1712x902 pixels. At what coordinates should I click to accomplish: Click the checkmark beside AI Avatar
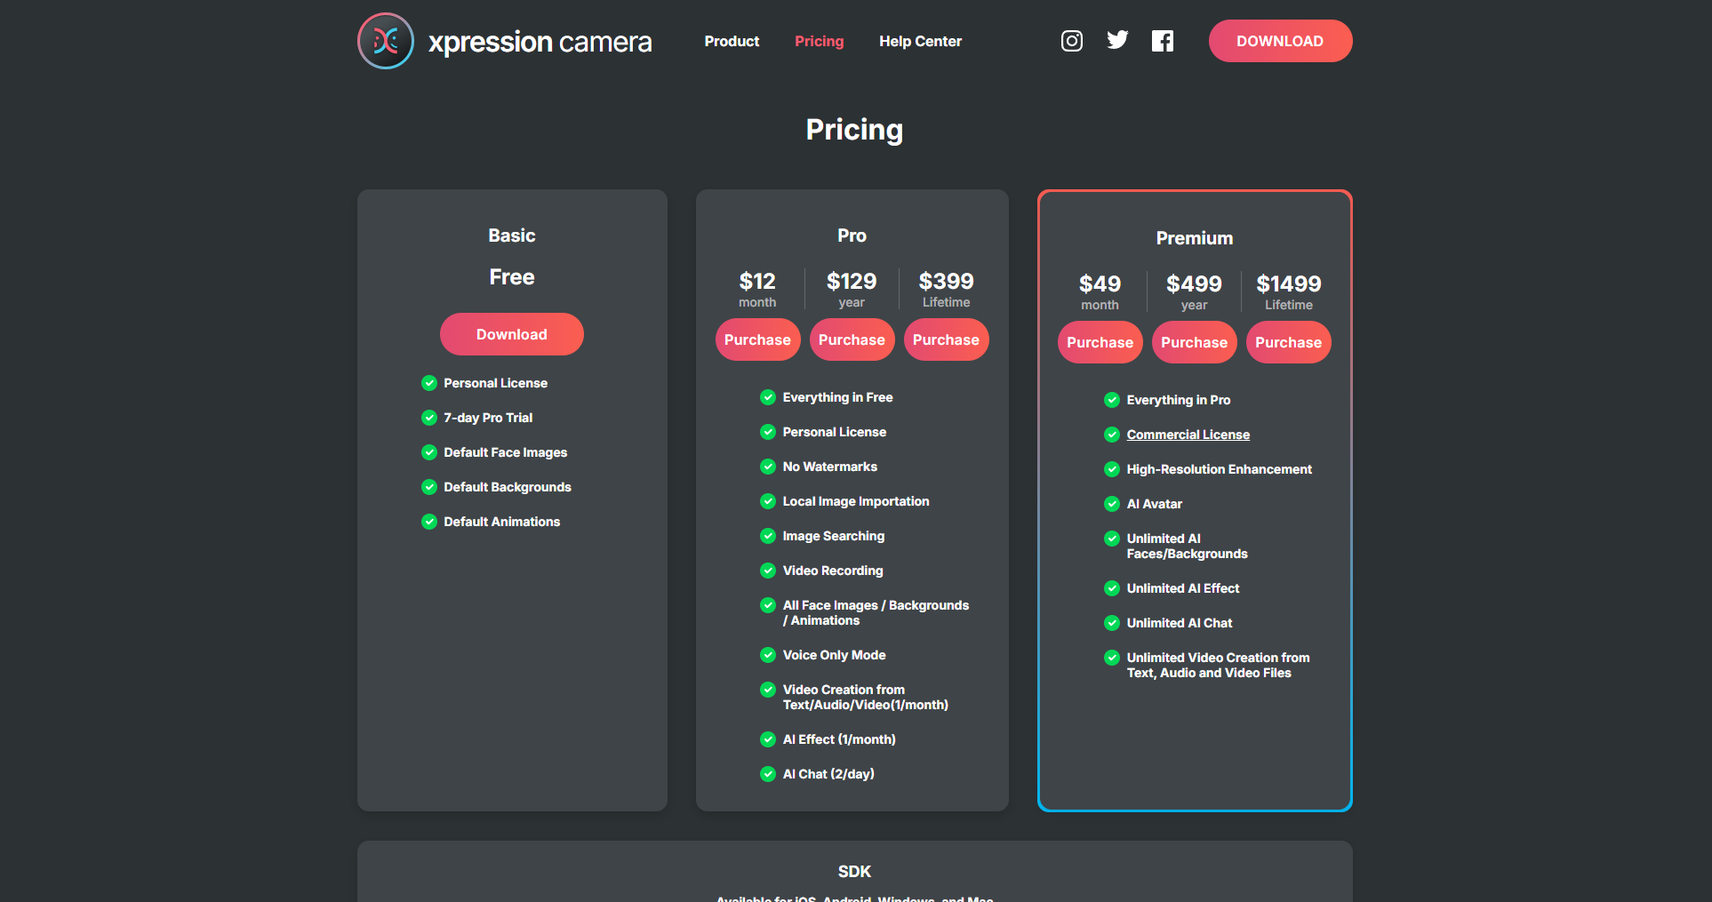(1112, 504)
